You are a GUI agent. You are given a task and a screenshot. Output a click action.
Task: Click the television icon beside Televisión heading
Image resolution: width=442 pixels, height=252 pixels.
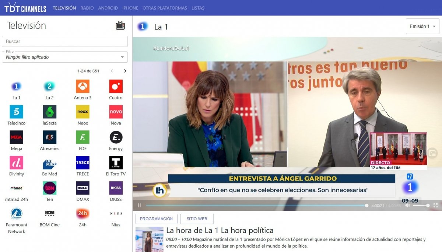pos(120,25)
